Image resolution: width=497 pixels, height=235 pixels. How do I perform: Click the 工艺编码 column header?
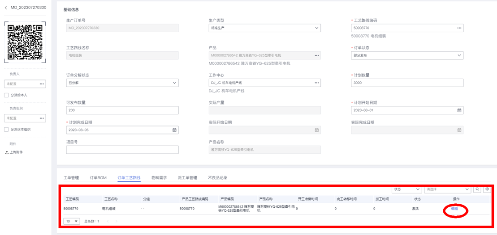coord(72,199)
